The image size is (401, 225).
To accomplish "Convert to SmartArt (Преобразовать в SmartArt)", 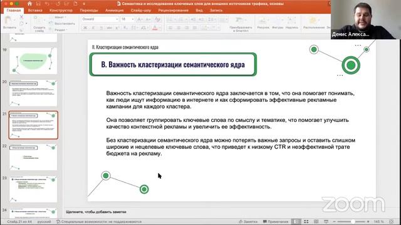I will coord(241,24).
